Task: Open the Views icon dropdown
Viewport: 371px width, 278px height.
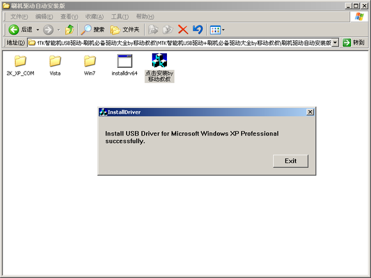Action: point(217,30)
